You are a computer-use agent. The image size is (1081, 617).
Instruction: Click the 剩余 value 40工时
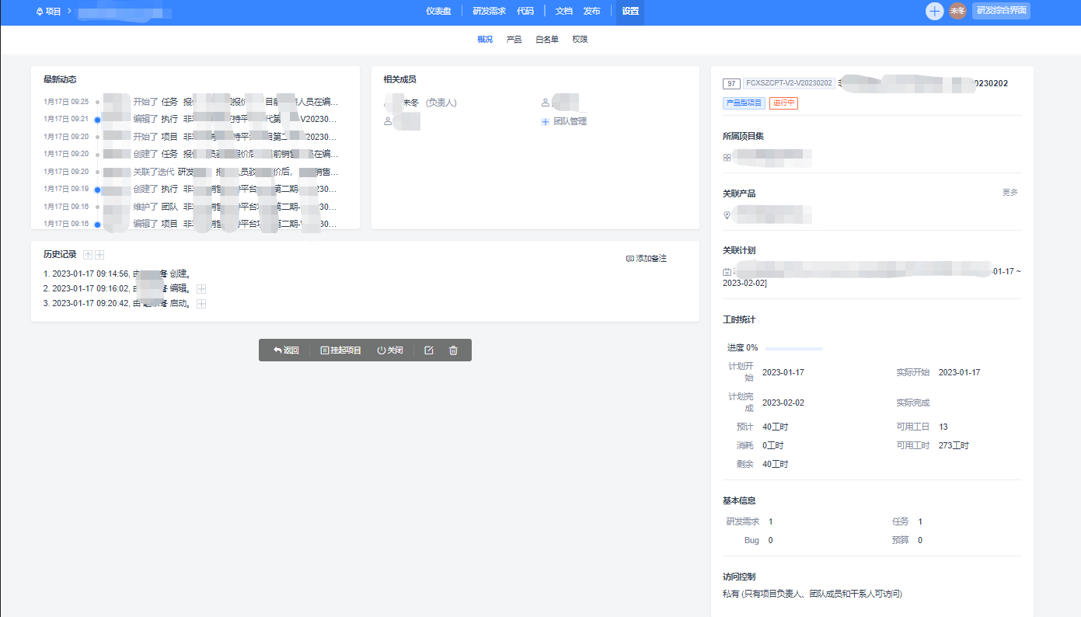(775, 465)
